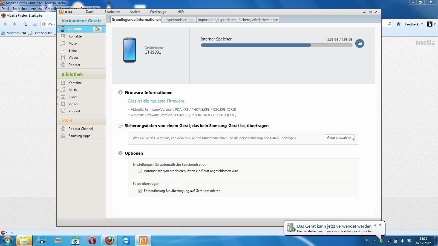Open Kies Bearbeiten menu

pos(112,12)
